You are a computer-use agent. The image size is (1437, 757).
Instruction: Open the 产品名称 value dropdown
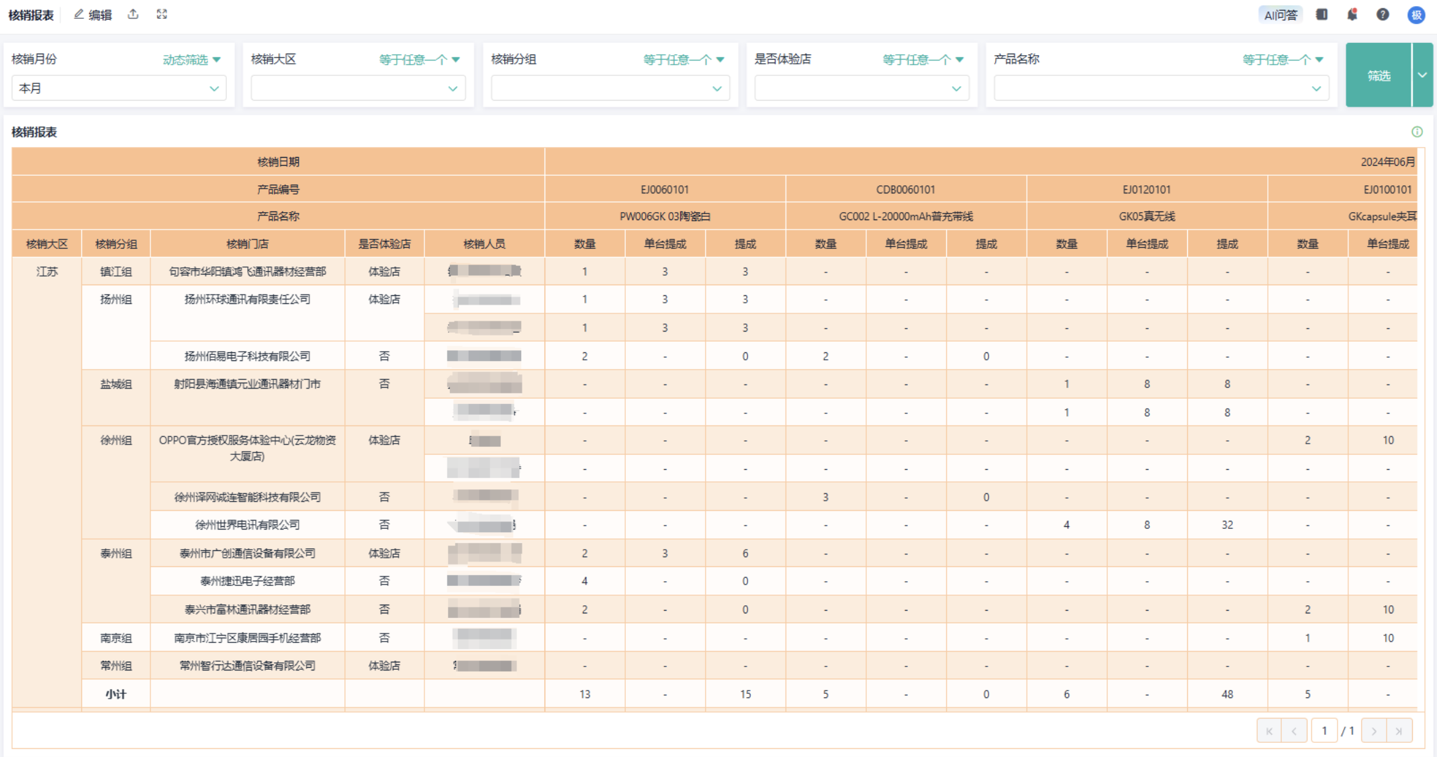pos(1161,88)
